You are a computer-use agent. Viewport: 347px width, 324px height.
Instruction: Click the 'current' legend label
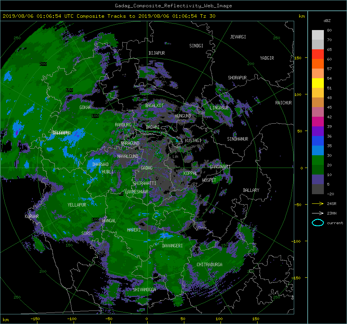pyautogui.click(x=335, y=223)
